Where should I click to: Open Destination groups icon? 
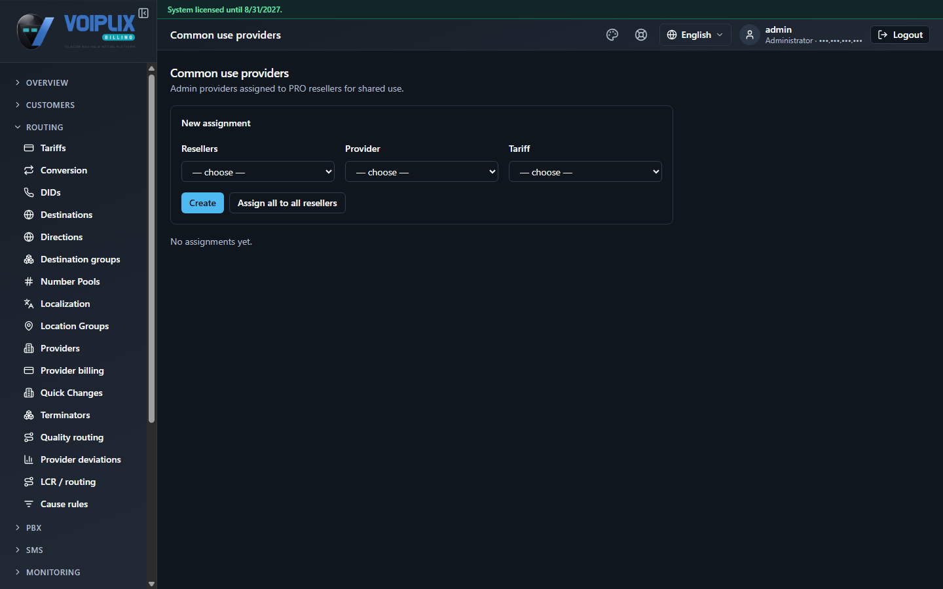29,259
